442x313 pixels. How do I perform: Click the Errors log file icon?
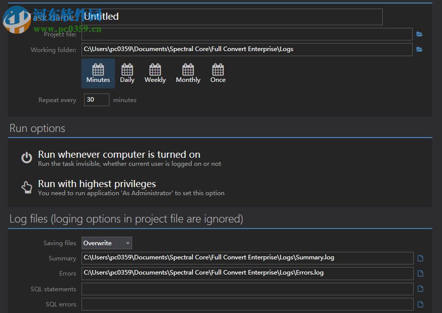coord(420,273)
